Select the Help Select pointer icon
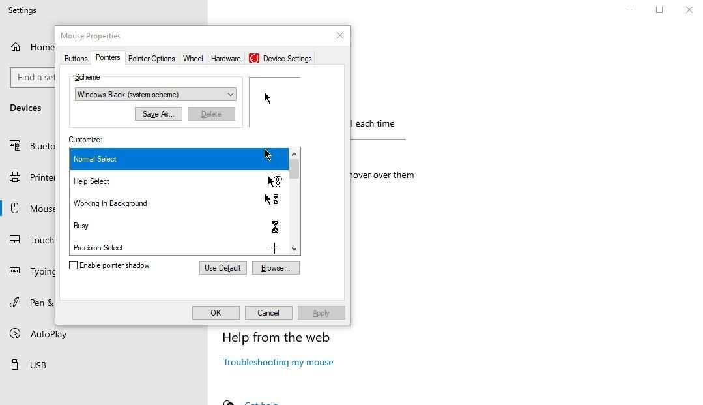 pos(275,181)
